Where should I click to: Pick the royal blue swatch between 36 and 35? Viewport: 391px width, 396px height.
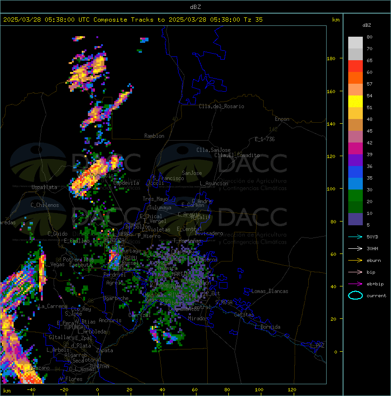click(x=355, y=172)
